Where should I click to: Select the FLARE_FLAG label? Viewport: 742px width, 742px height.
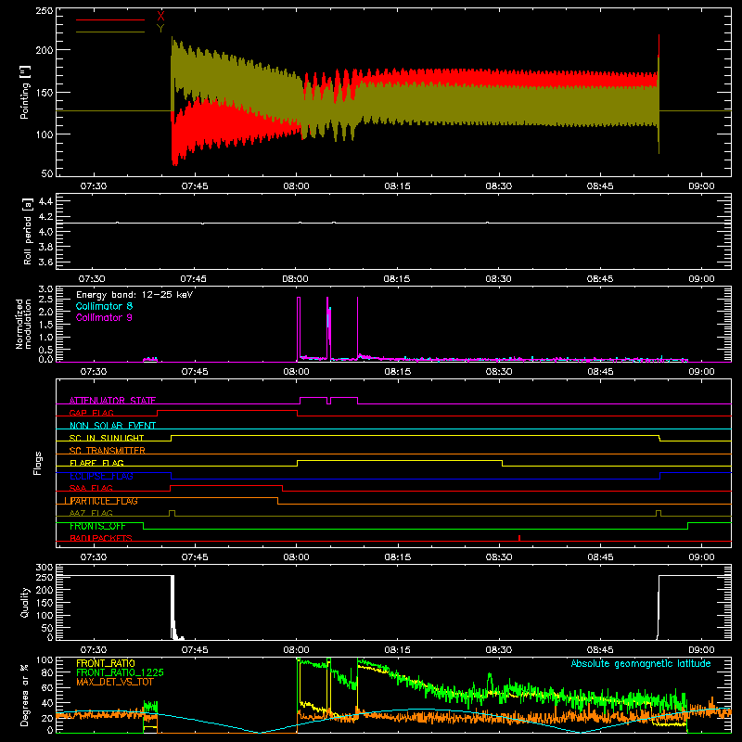[x=96, y=463]
